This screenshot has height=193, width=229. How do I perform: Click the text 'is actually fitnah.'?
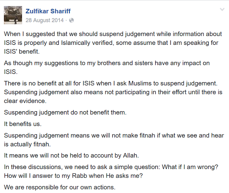click(27, 144)
